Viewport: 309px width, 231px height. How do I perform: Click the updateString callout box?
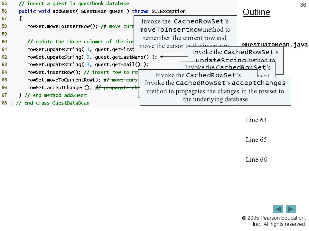236,55
